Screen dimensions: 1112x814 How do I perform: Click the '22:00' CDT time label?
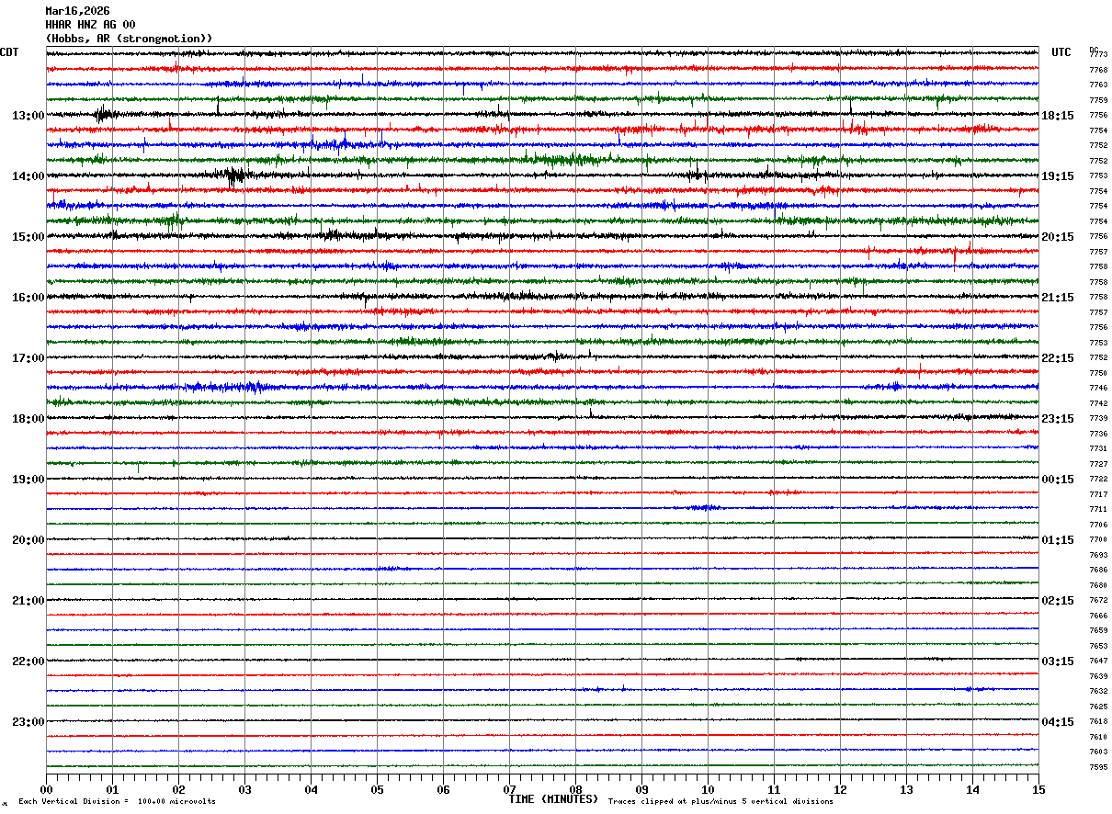tap(28, 661)
